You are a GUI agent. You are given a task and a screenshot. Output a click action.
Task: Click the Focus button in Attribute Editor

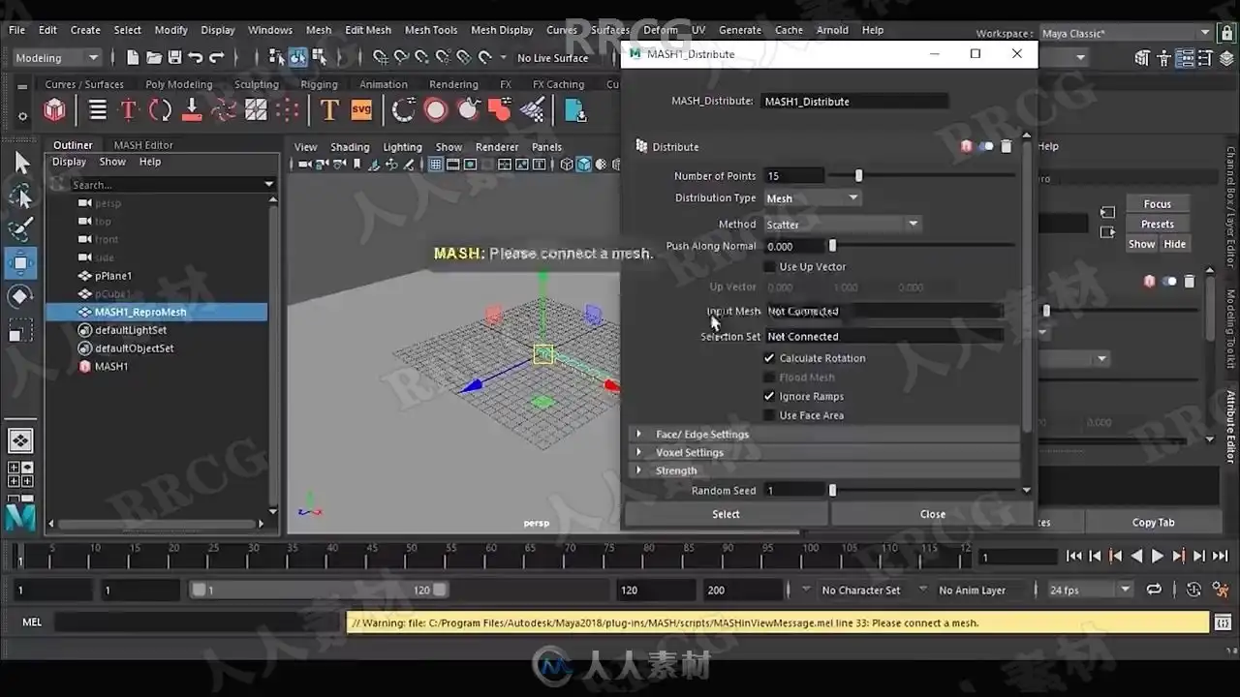click(x=1158, y=204)
